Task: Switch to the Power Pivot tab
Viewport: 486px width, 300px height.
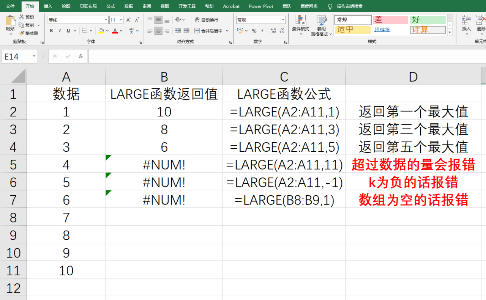Action: (261, 6)
